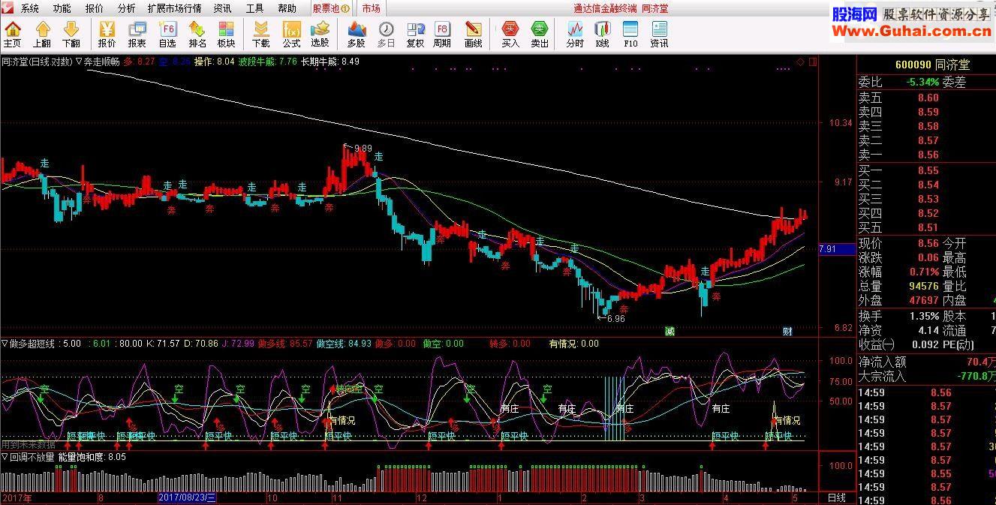Click the 总量 value 94576
The width and height of the screenshot is (996, 505).
click(923, 286)
